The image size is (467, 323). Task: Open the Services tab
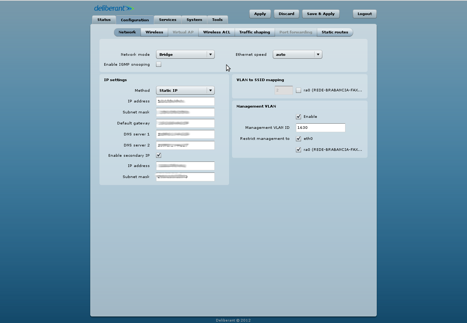[167, 20]
